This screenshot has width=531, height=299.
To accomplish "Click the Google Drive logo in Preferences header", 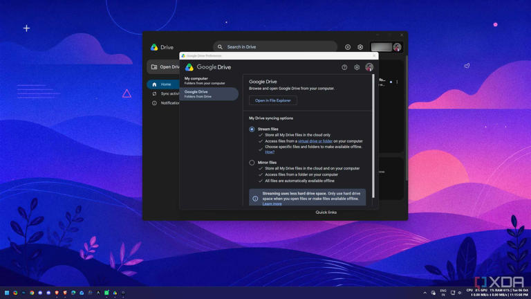I will [x=189, y=67].
